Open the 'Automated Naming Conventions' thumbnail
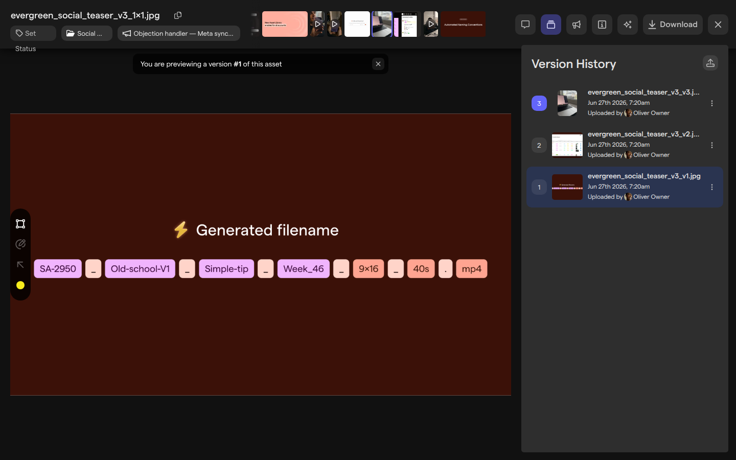The width and height of the screenshot is (736, 460). 463,24
